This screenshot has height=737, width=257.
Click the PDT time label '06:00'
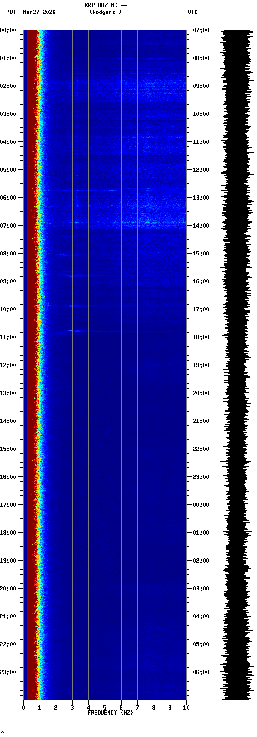[x=8, y=198]
